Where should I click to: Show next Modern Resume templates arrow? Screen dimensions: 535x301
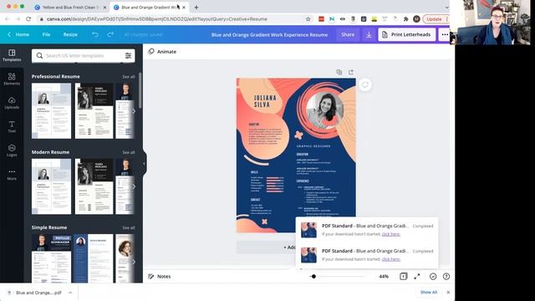click(134, 186)
